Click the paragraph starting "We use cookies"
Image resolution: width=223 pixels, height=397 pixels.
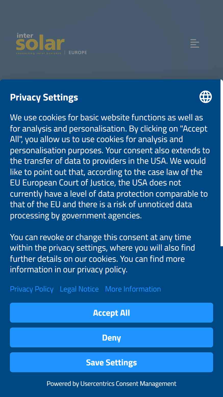[110, 166]
